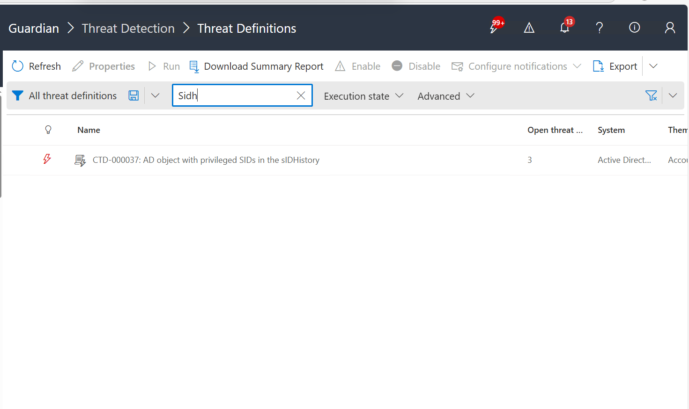Screen dimensions: 689x409
Task: Clear all filters using funnel icon
Action: (651, 96)
